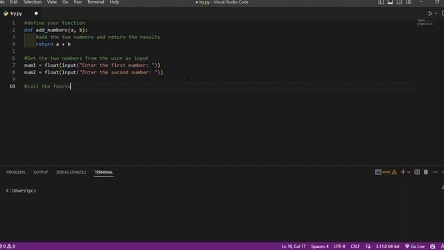Split the terminal
This screenshot has width=444, height=250.
pos(417,172)
